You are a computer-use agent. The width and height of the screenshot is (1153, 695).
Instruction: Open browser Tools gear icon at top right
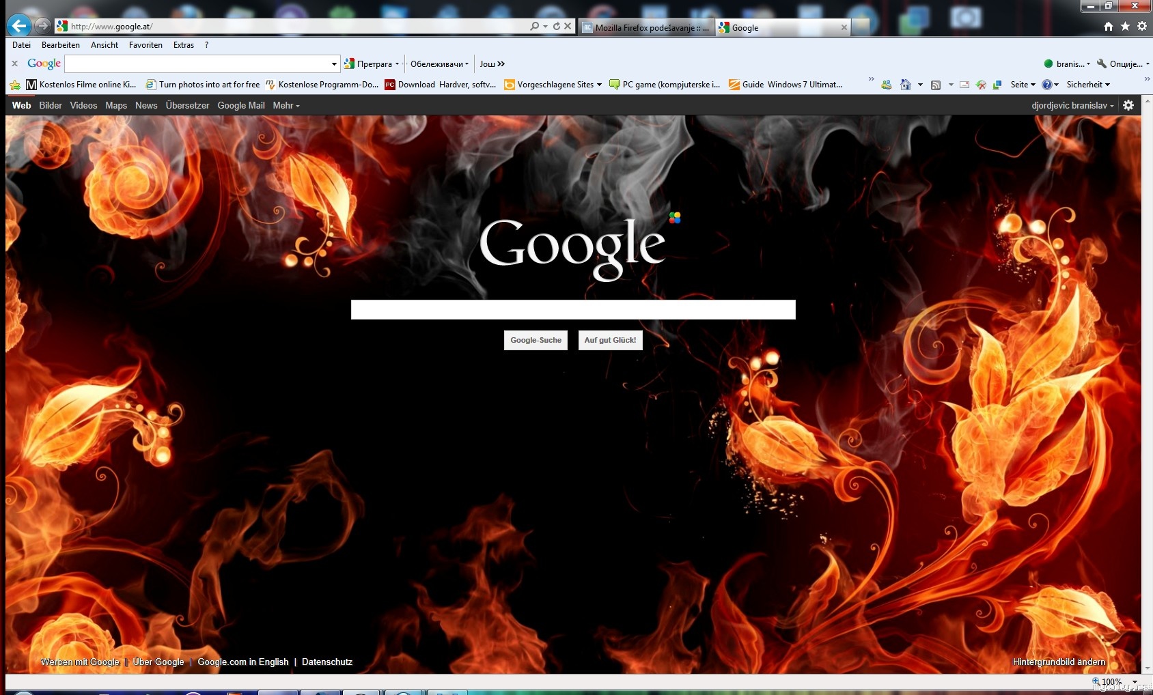1142,26
